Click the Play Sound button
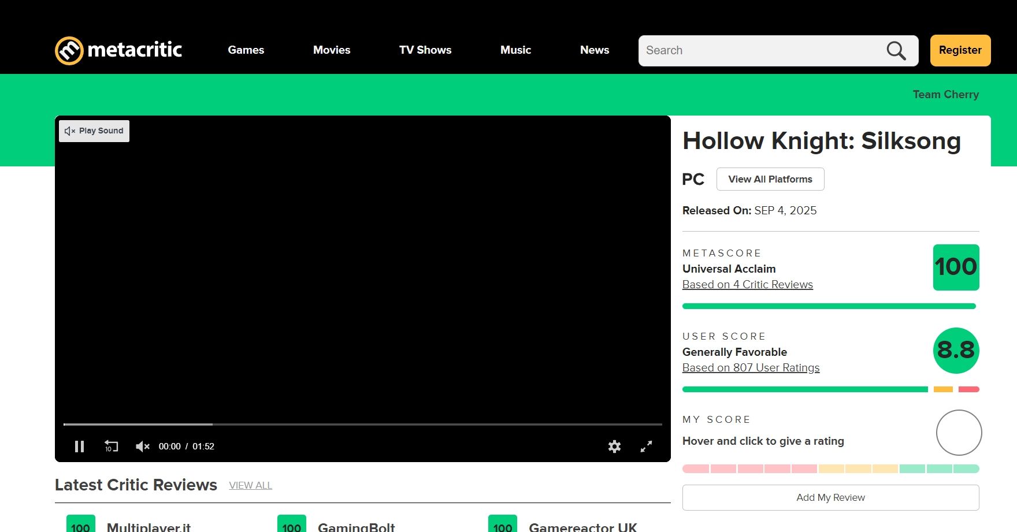The width and height of the screenshot is (1017, 532). (94, 131)
